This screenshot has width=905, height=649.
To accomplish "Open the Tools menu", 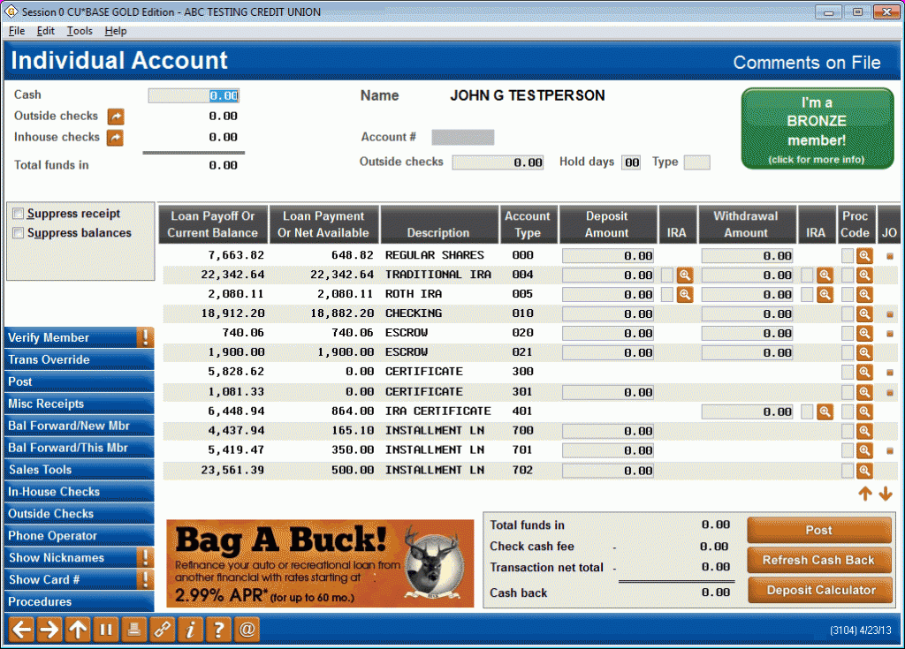I will [80, 31].
